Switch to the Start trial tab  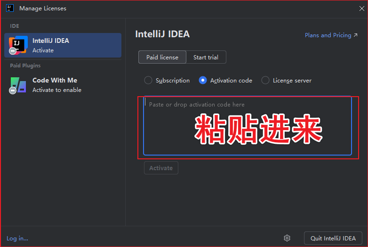(x=206, y=58)
